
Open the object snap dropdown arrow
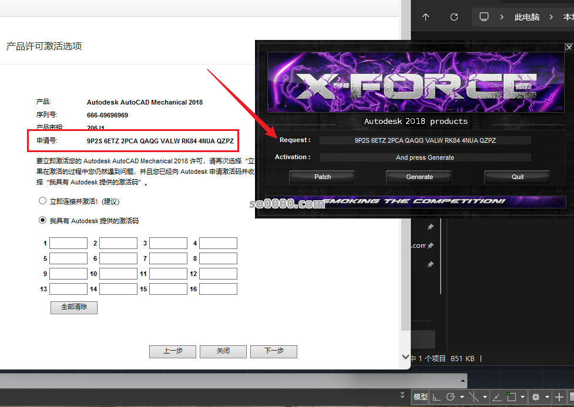522,398
